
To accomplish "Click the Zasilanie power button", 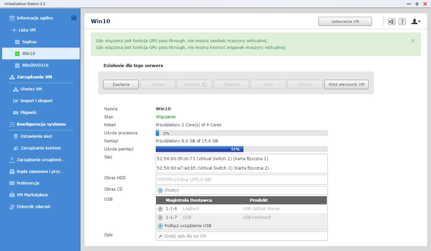I will click(x=121, y=85).
